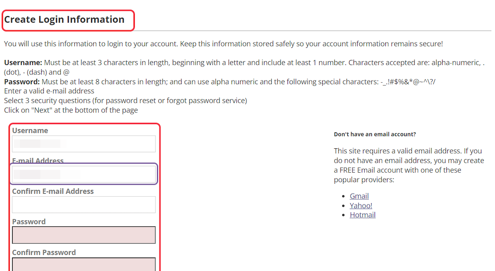Click the Gmail bullet point entry
Viewport: 495px width, 271px height.
(359, 196)
